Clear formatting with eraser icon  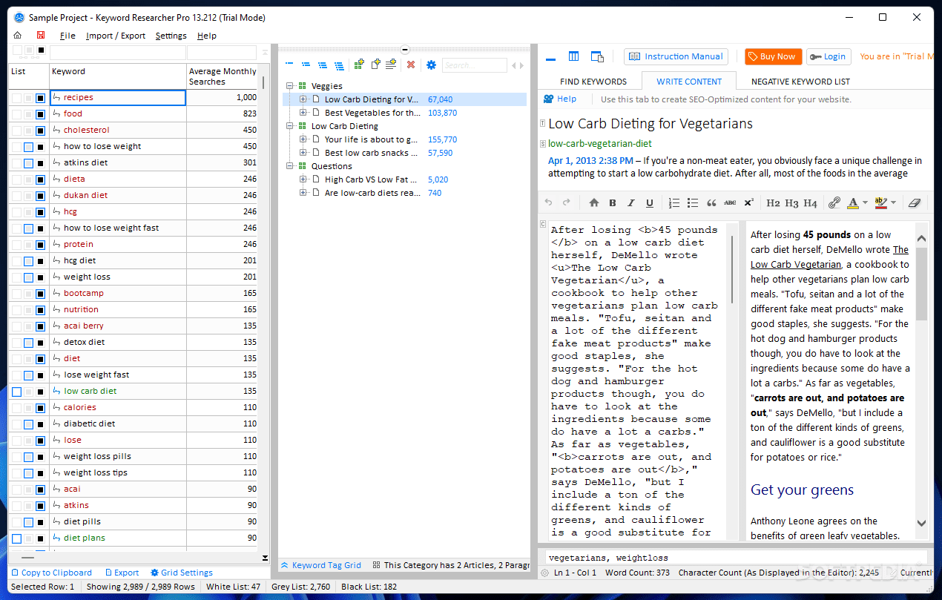(x=913, y=202)
